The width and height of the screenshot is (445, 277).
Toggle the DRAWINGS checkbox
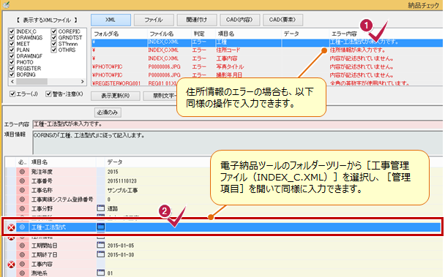click(12, 37)
